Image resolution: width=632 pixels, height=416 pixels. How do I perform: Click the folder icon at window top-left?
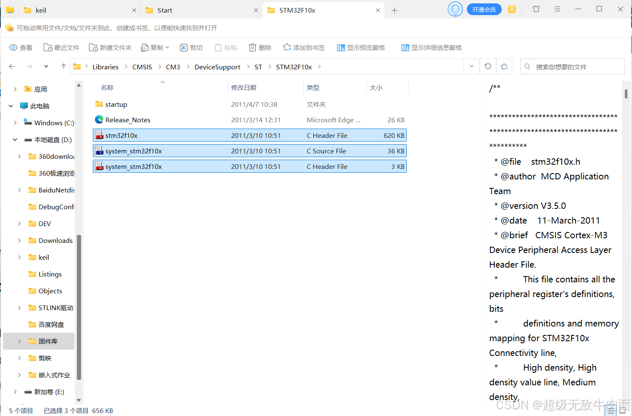point(10,10)
